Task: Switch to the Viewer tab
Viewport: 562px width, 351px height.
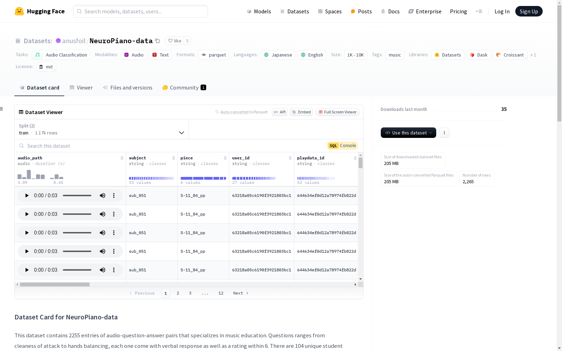Action: click(81, 88)
